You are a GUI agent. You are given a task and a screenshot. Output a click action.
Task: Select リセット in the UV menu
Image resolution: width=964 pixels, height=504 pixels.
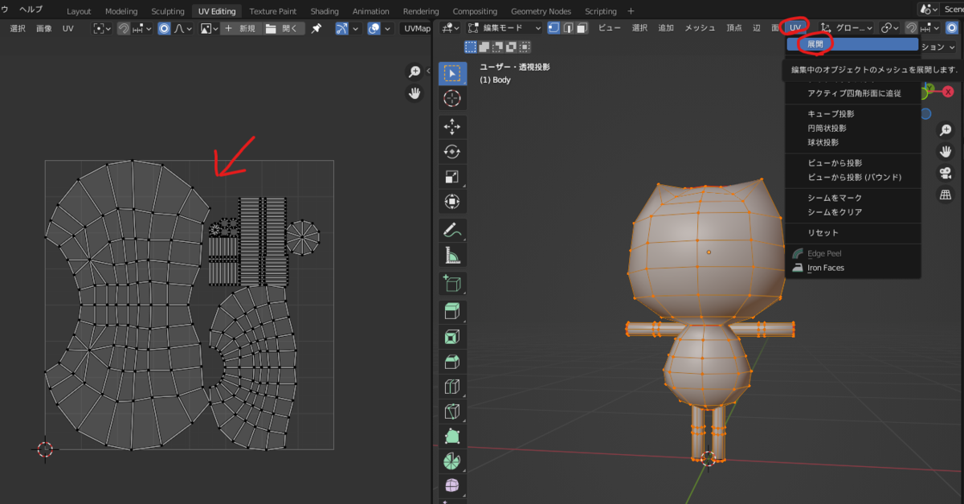pyautogui.click(x=852, y=232)
